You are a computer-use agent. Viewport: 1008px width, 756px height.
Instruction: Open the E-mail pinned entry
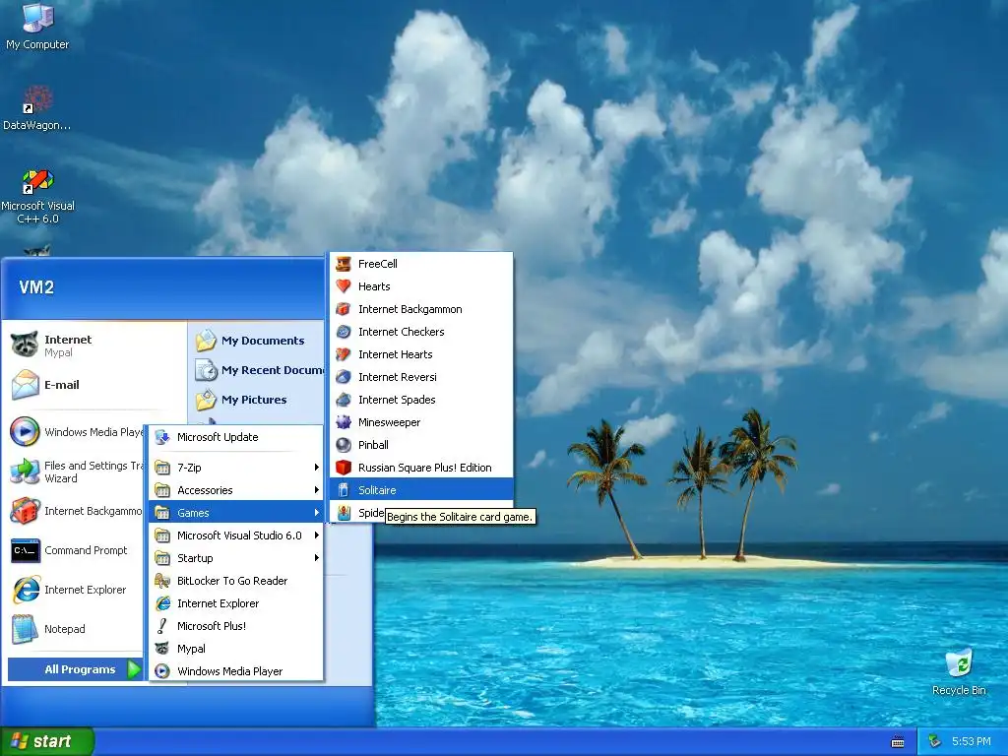point(95,385)
